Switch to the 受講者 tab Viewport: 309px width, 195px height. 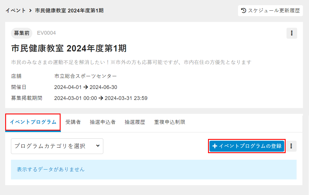pyautogui.click(x=73, y=122)
